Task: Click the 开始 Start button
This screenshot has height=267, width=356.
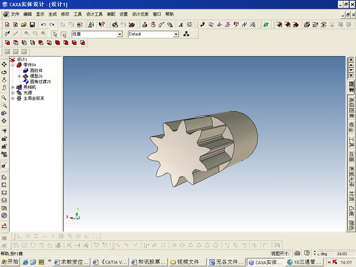Action: 10,262
